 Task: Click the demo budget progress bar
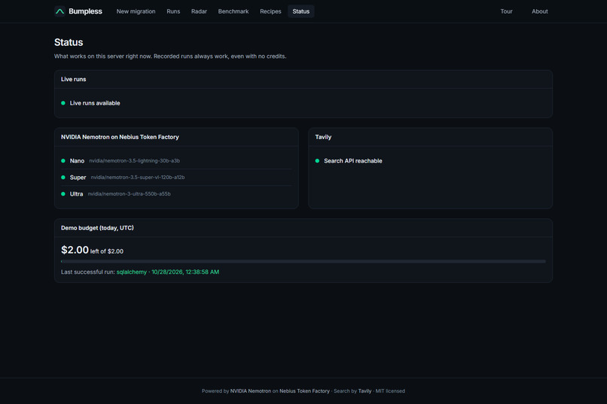click(x=303, y=262)
